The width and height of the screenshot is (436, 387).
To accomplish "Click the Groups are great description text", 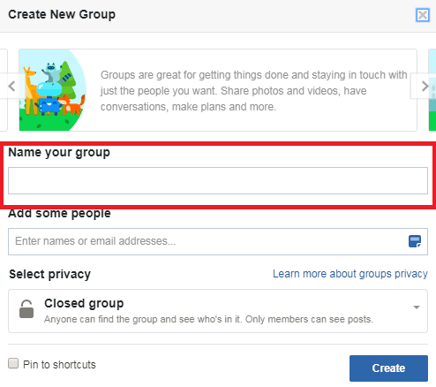I will point(254,91).
